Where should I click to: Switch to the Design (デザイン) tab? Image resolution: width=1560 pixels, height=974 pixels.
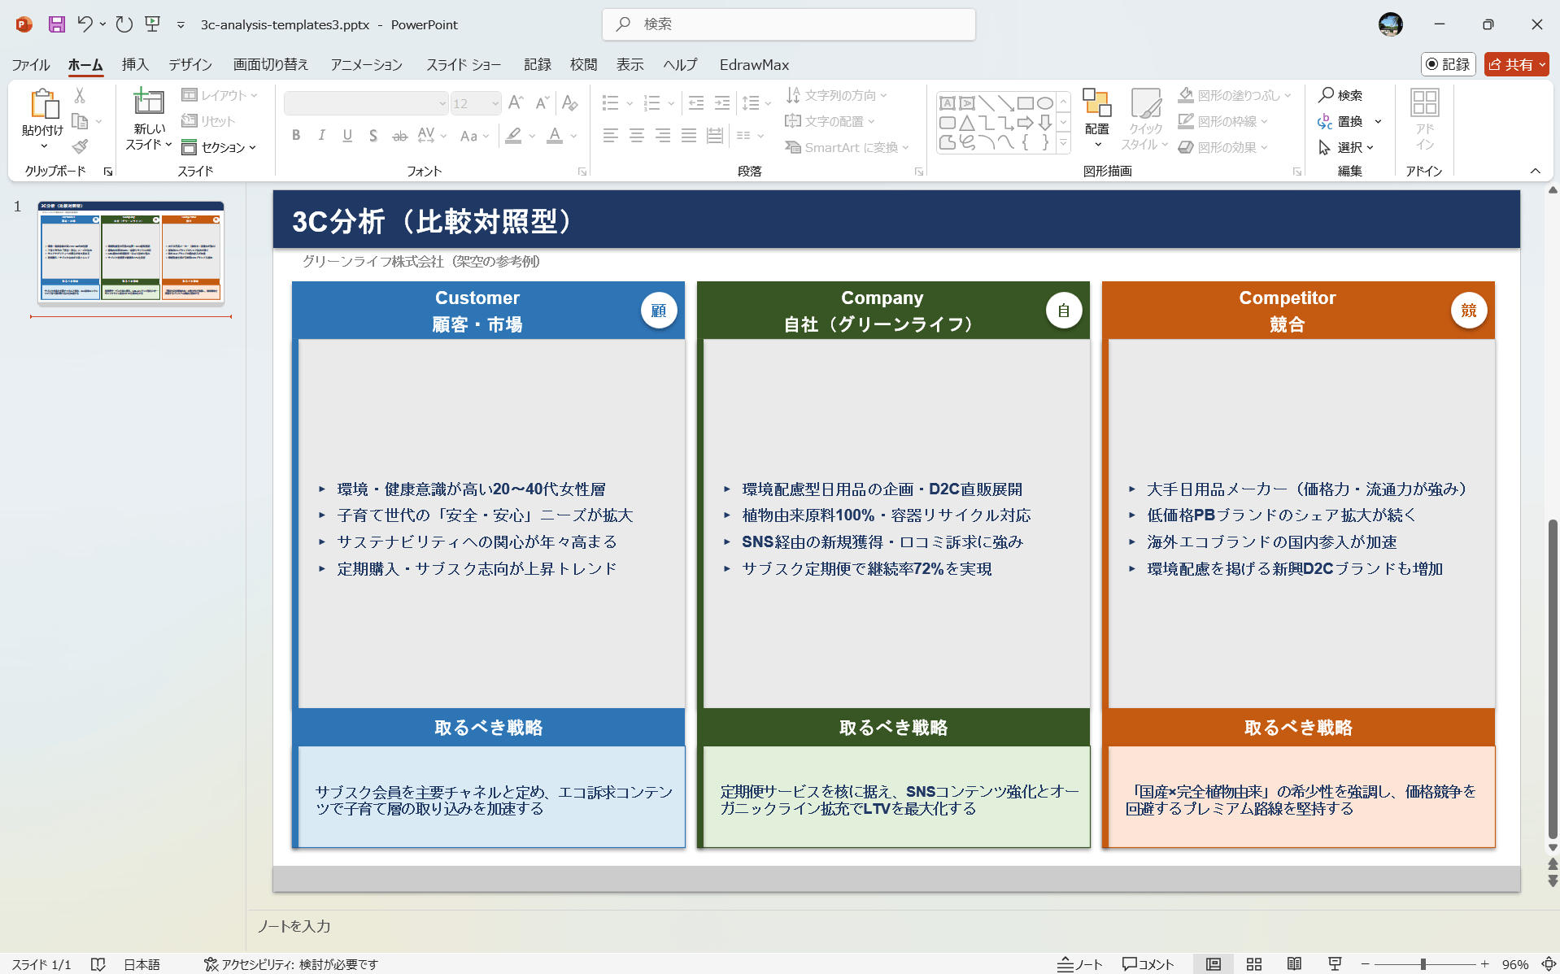pos(190,64)
